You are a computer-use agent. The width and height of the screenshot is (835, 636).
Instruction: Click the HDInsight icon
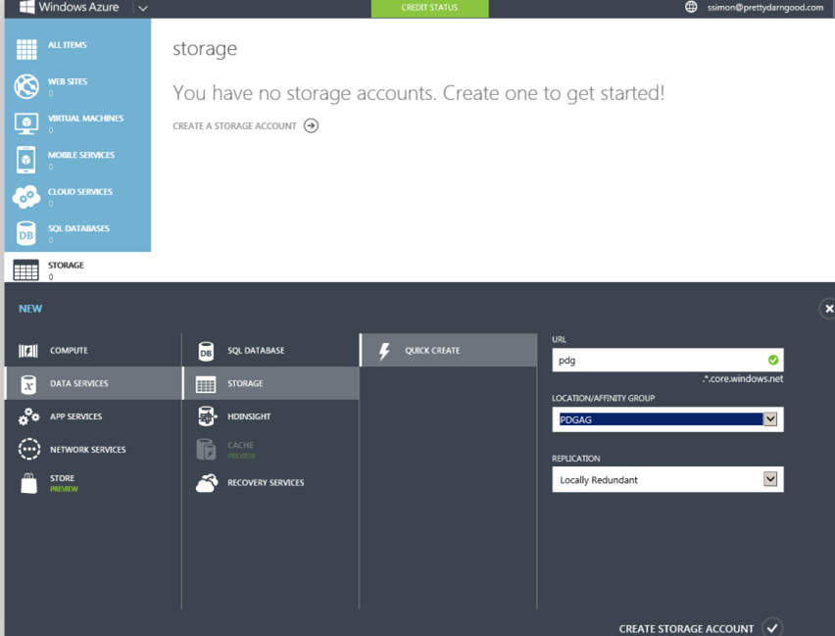point(207,416)
